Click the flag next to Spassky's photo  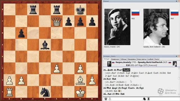(x=175, y=13)
